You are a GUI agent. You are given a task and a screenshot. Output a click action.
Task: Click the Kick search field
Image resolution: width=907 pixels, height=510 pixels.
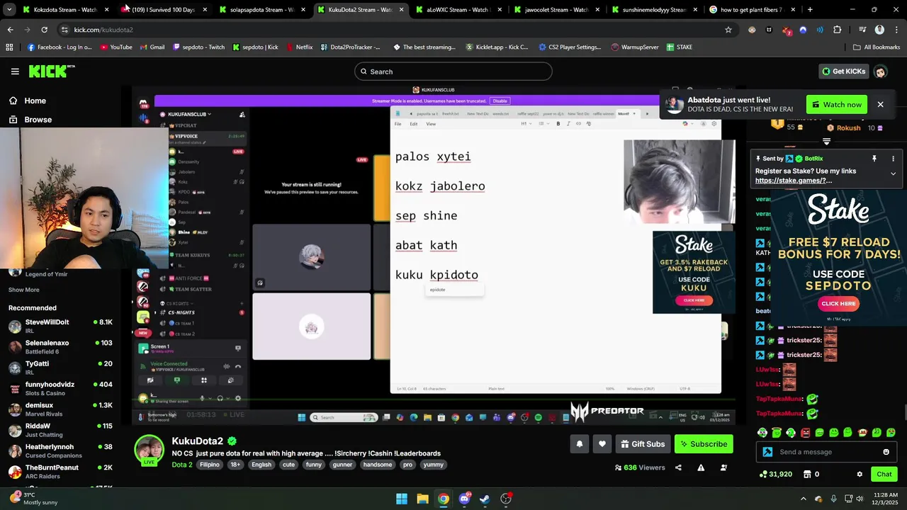click(x=453, y=72)
